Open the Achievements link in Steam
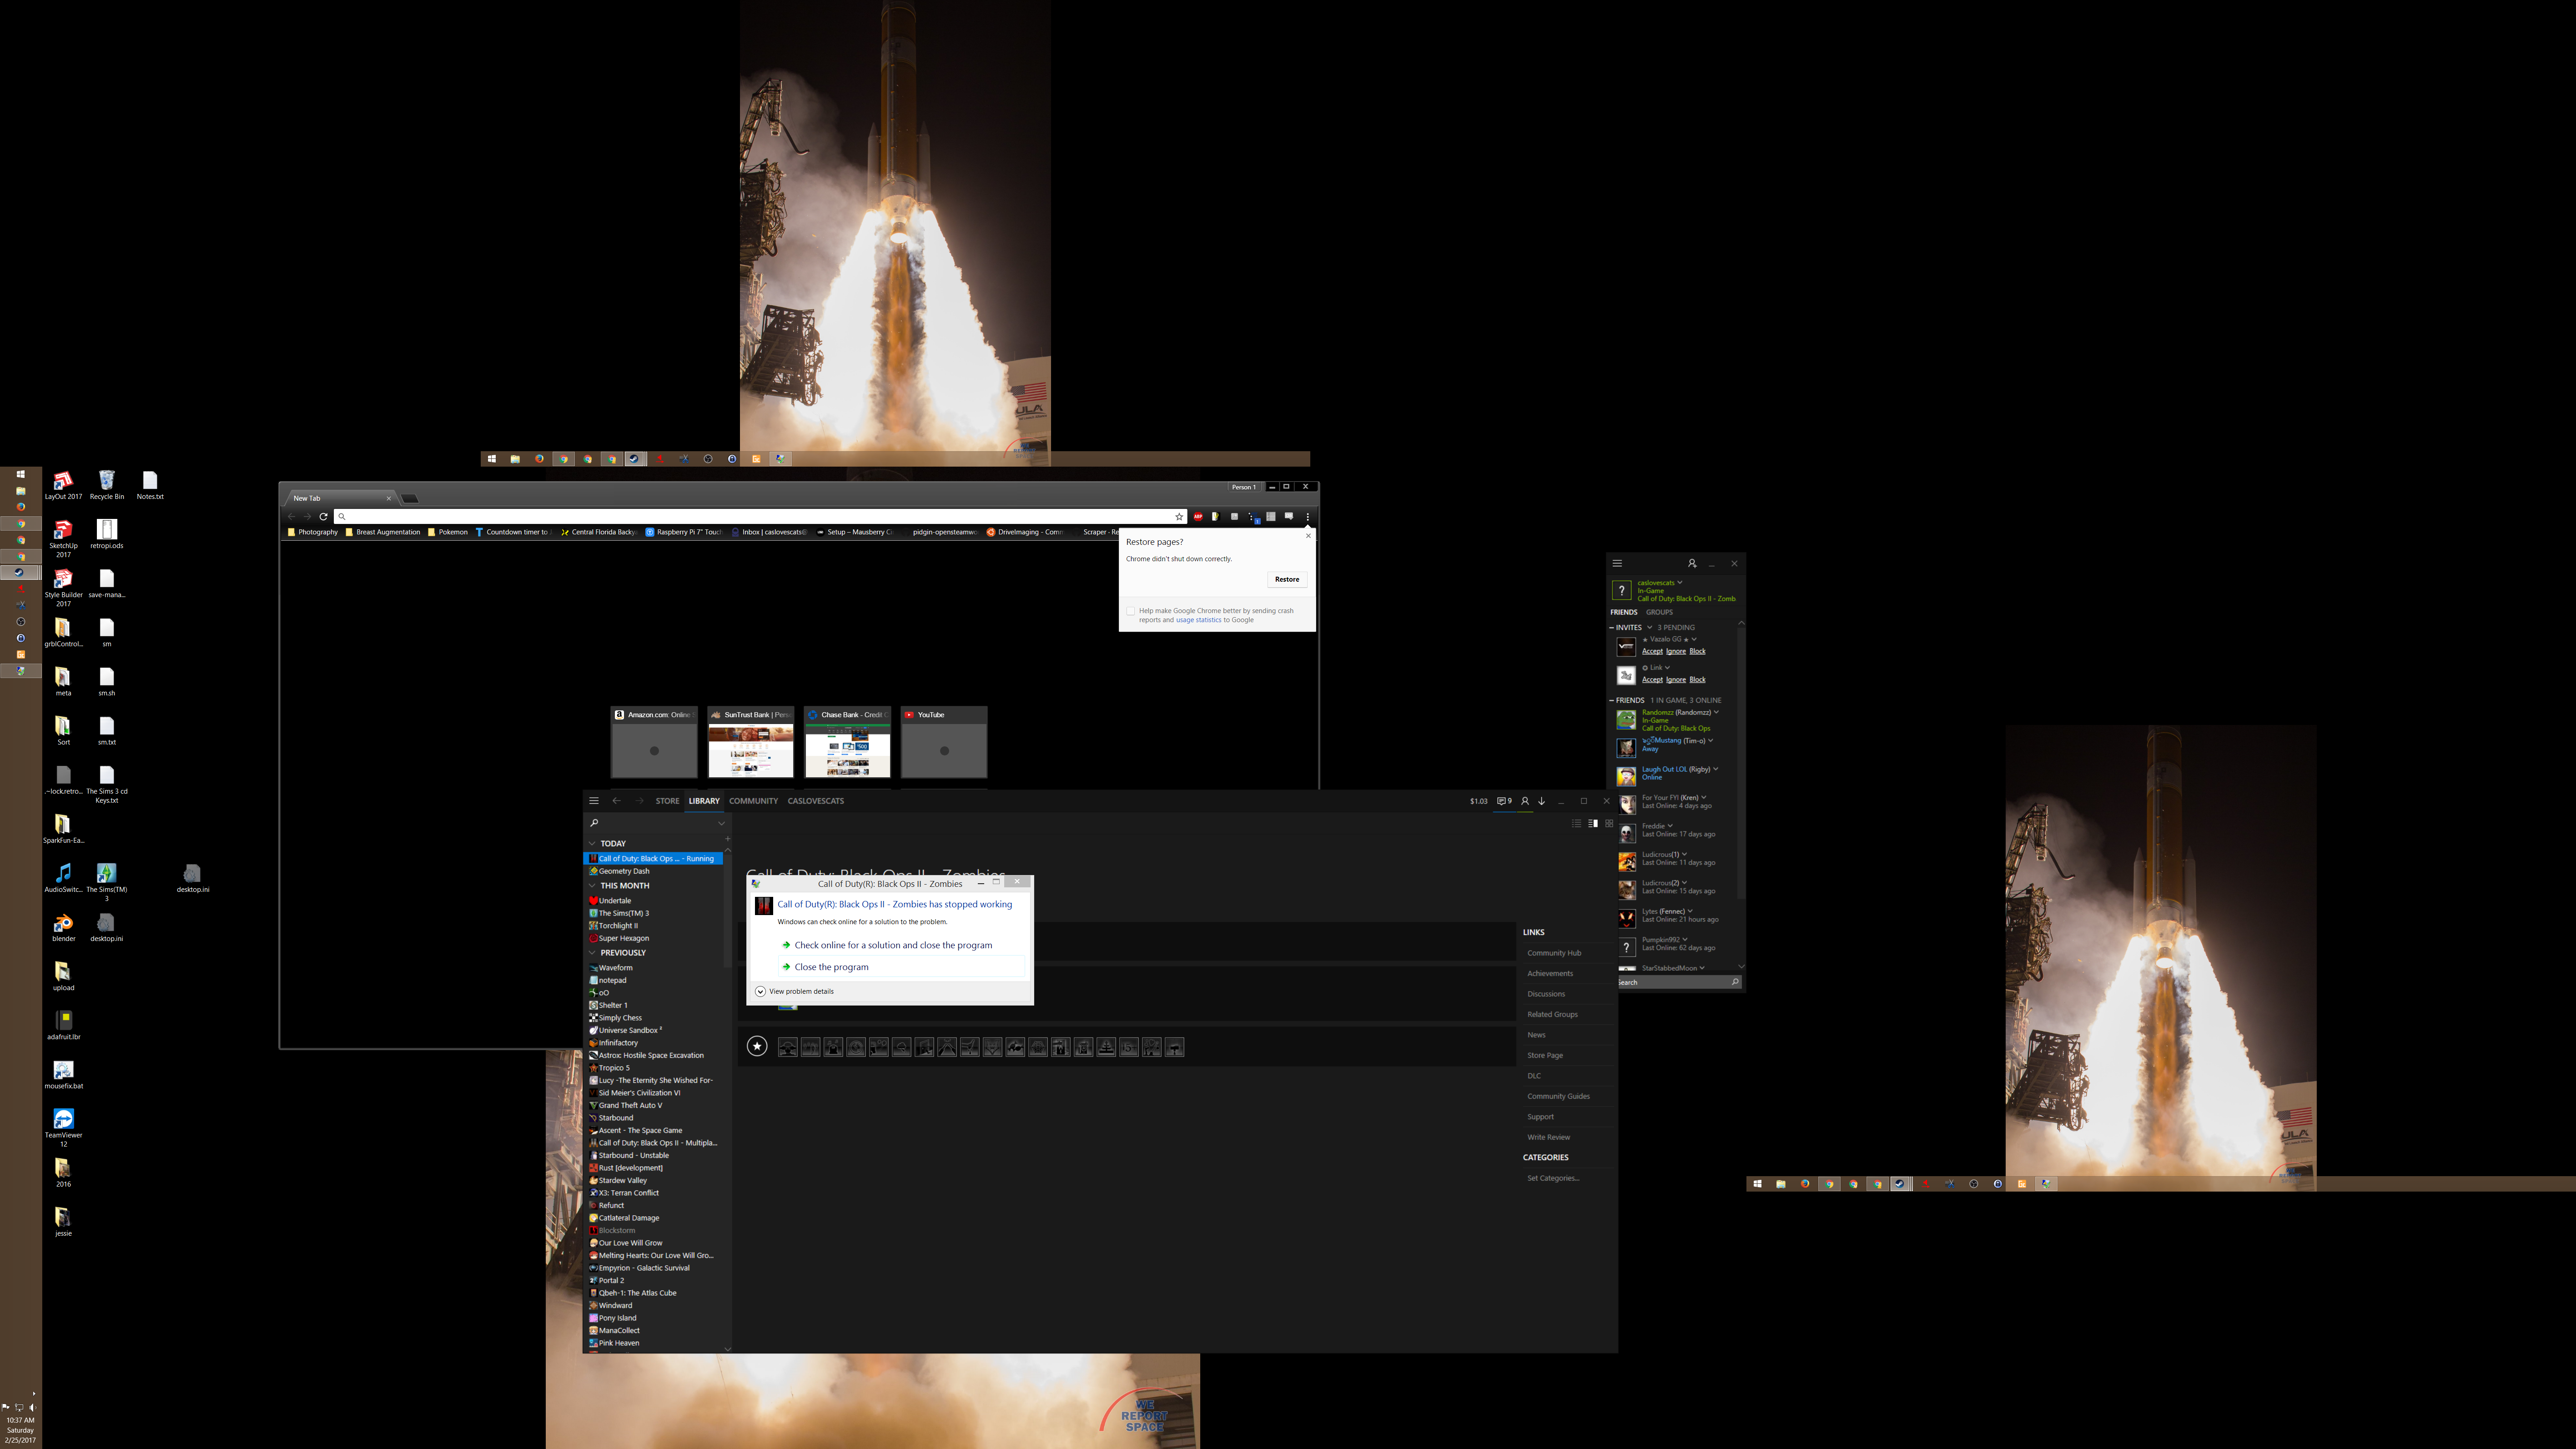 1550,974
